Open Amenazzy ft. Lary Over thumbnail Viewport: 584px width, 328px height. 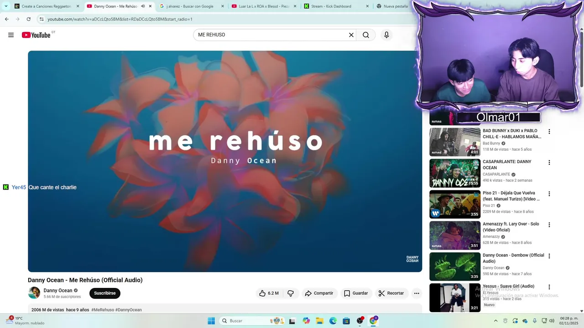455,236
